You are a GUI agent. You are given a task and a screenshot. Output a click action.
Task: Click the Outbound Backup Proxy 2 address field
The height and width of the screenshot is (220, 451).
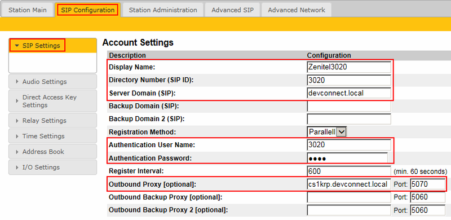pos(349,210)
